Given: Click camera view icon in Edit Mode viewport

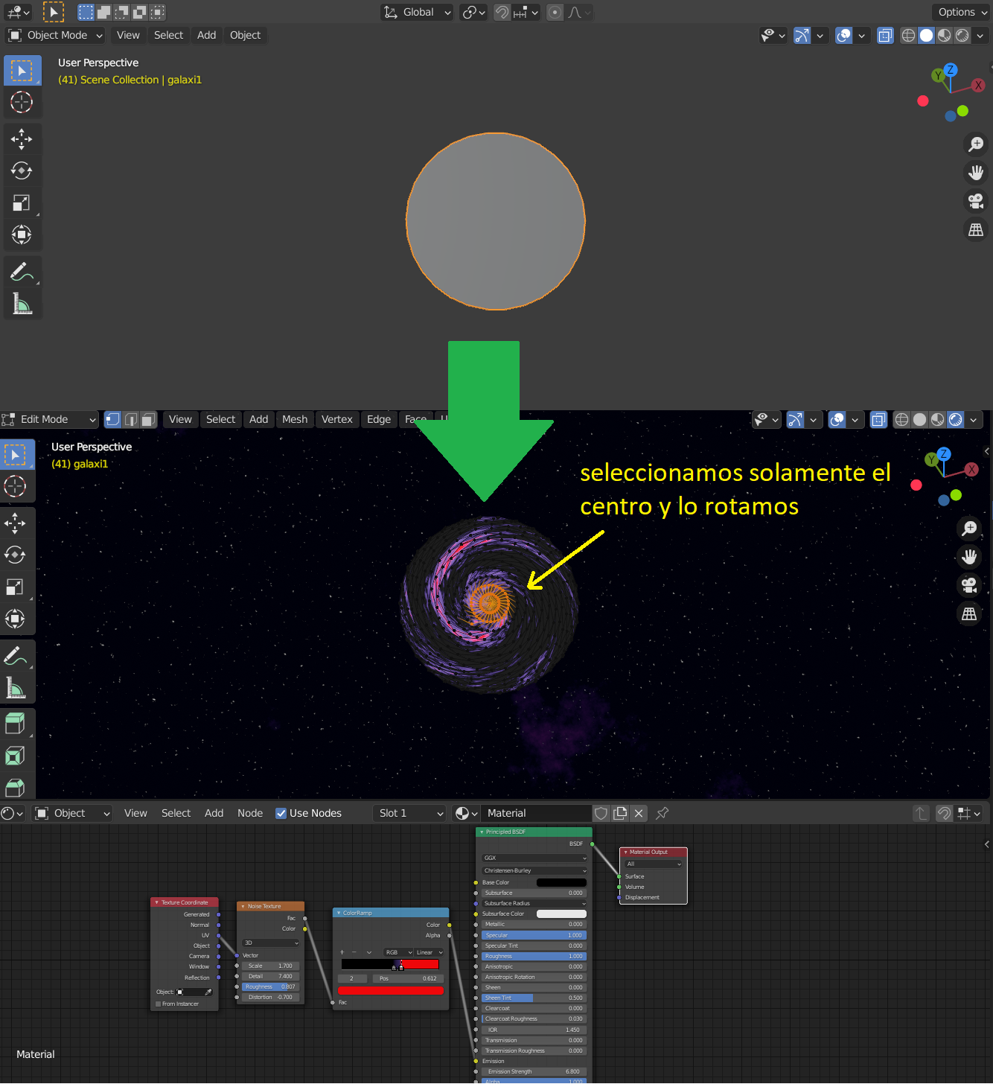Looking at the screenshot, I should [969, 585].
